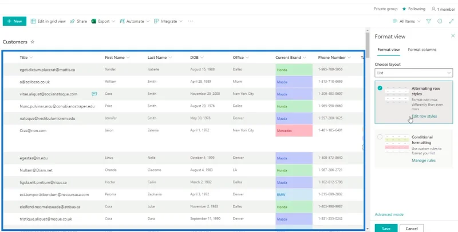Click the Manage rules link

click(424, 161)
